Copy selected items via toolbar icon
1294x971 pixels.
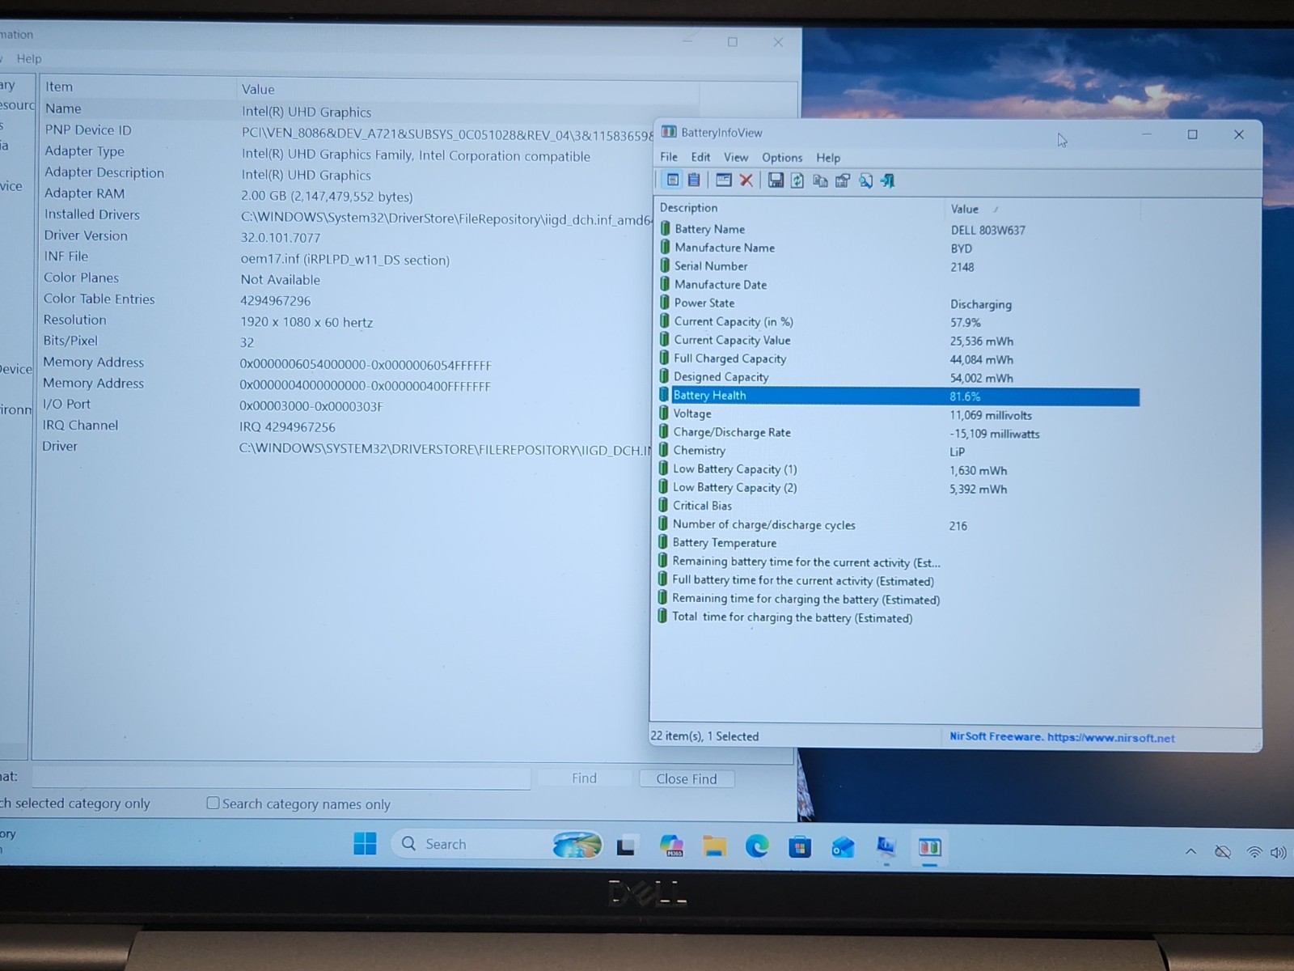[x=820, y=180]
